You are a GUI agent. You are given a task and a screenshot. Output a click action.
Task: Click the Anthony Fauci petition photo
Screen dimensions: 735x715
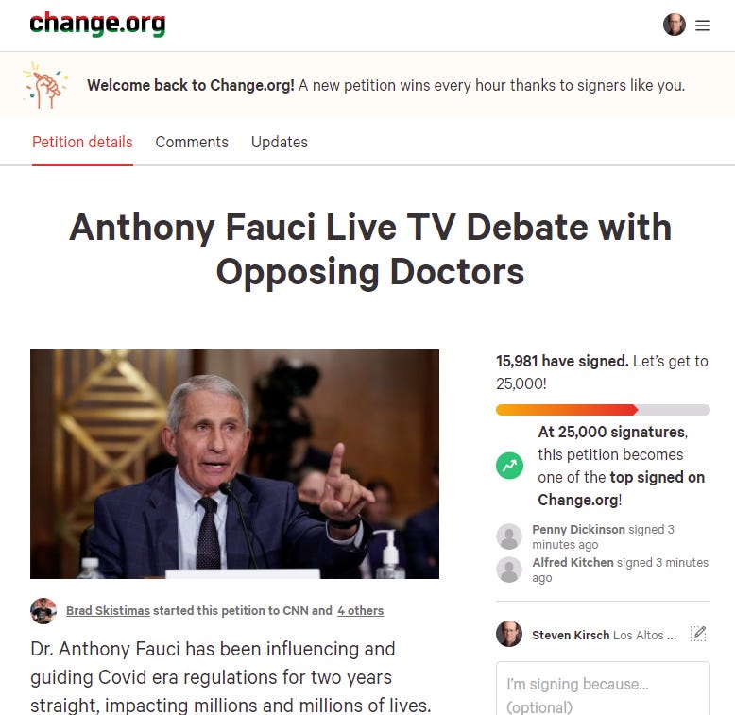click(235, 464)
